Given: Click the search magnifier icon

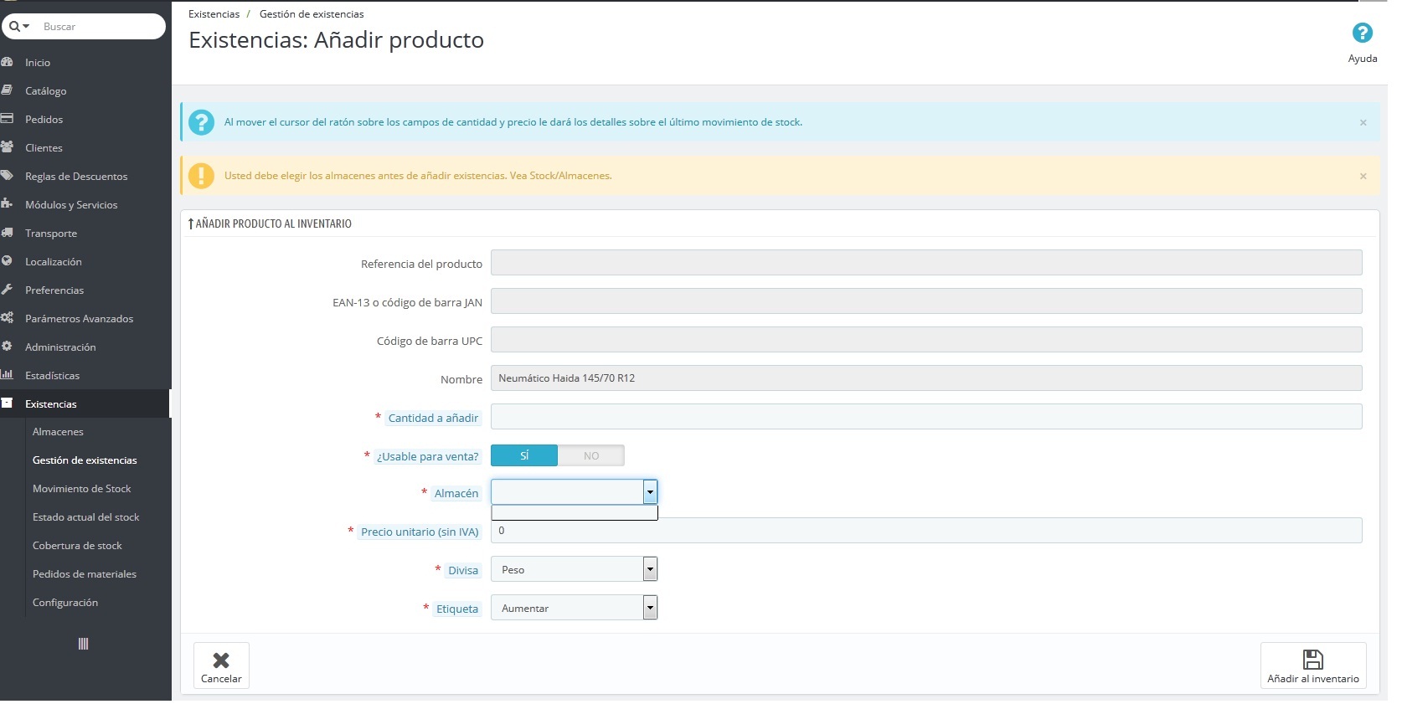Looking at the screenshot, I should 14,27.
